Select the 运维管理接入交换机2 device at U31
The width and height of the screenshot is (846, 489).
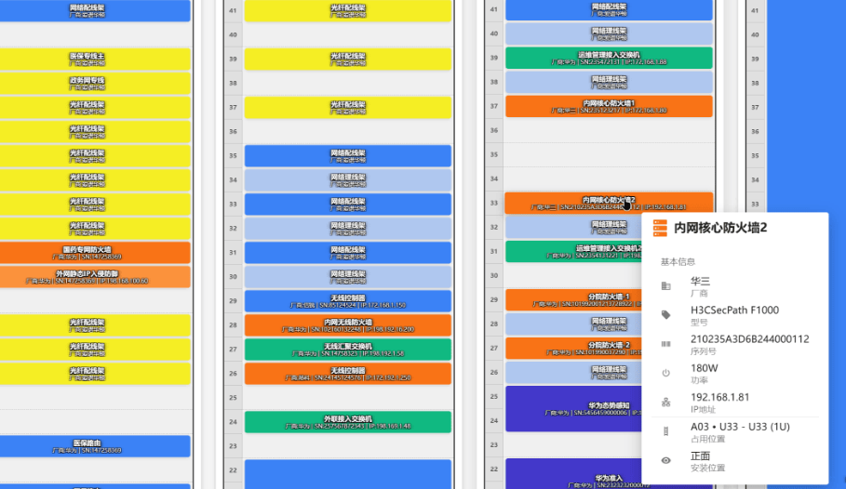pos(573,252)
